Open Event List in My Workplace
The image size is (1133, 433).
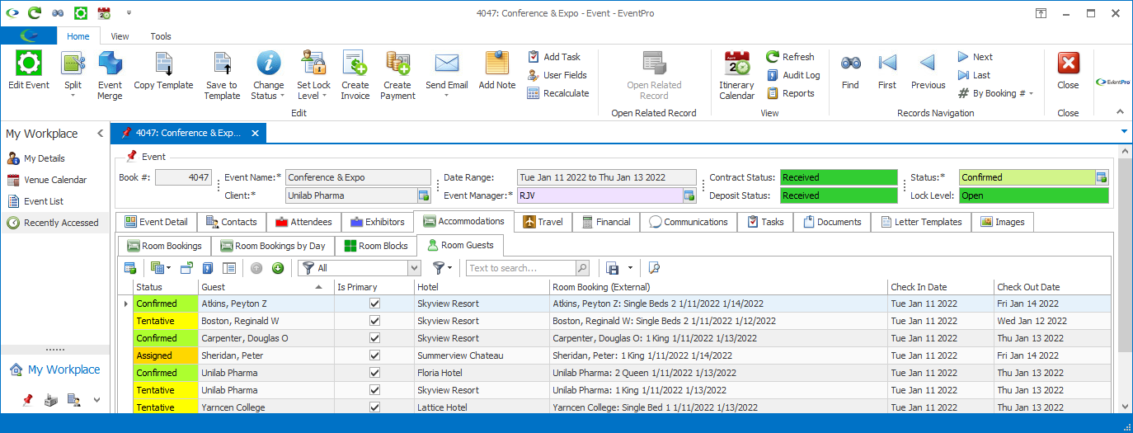(x=35, y=201)
